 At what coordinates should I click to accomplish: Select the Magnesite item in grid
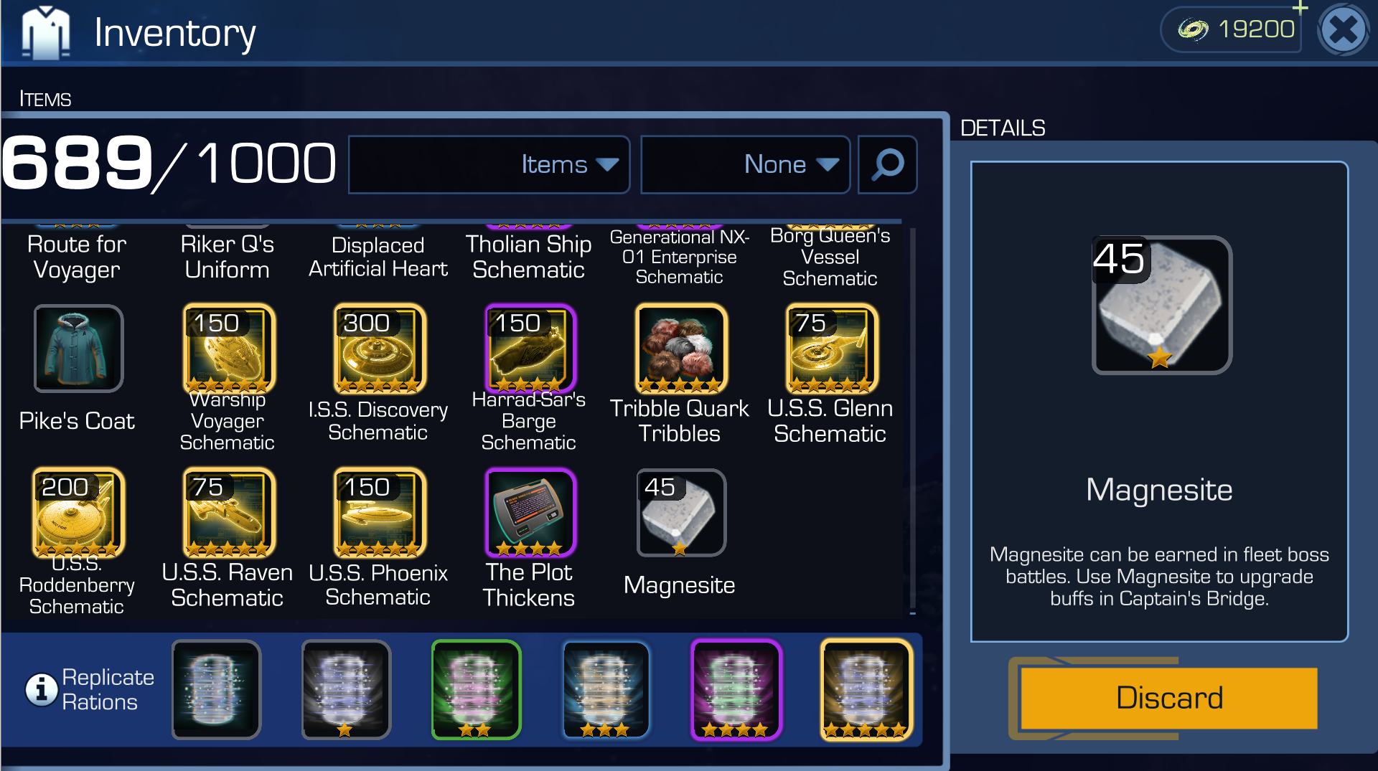tap(681, 513)
